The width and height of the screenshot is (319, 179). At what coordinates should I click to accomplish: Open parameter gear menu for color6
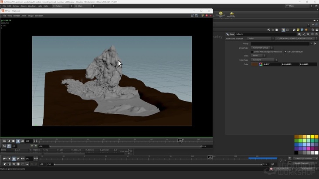299,34
